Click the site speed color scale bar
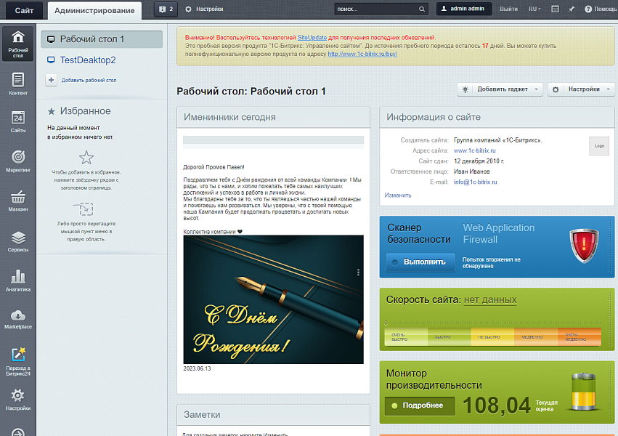The image size is (618, 436). point(492,336)
